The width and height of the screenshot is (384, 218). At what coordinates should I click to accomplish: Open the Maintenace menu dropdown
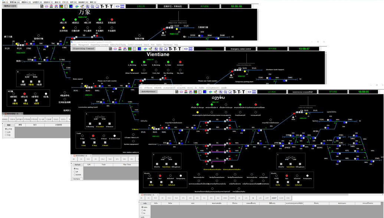point(168,45)
